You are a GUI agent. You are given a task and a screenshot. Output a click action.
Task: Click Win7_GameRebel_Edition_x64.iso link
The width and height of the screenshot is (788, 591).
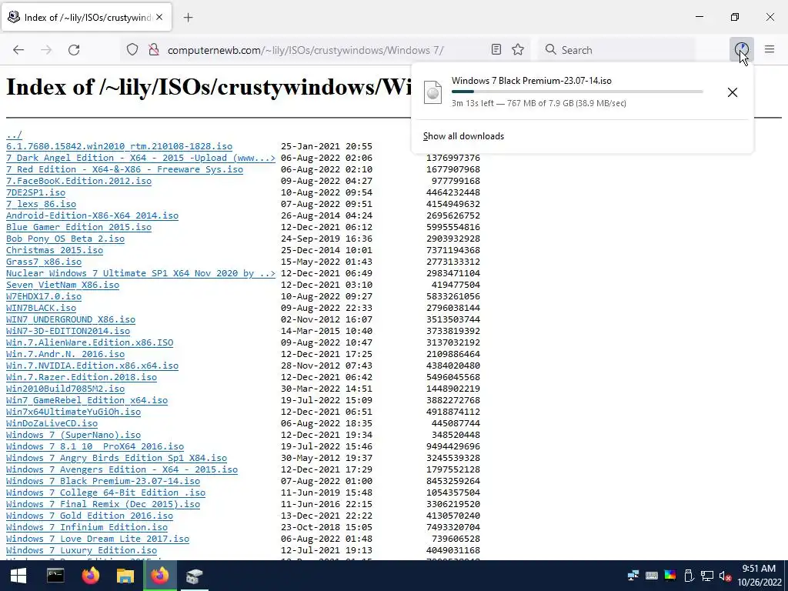(x=87, y=400)
